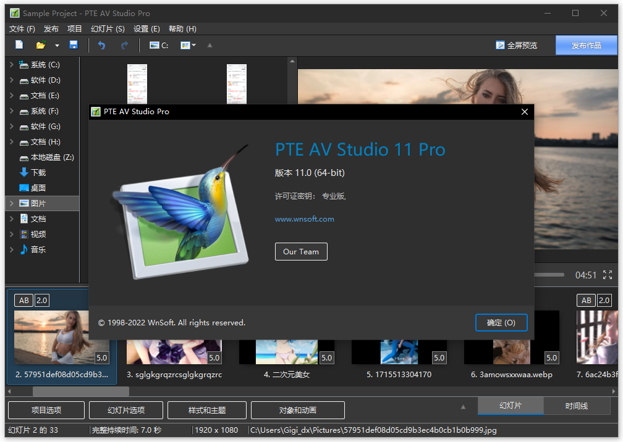The image size is (623, 442).
Task: Click 5.0 duration on slide 2 thumbnail
Action: [x=102, y=358]
